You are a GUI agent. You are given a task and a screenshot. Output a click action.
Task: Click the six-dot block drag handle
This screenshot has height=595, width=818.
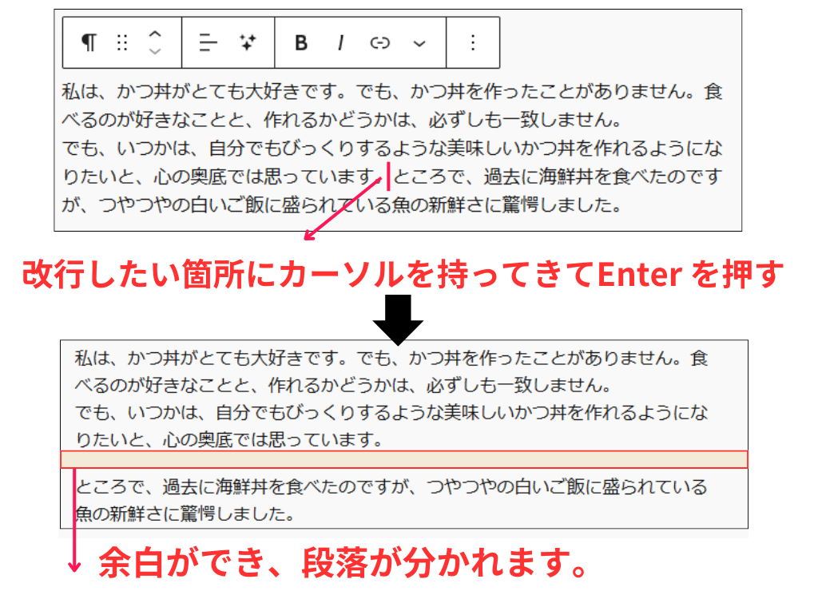tap(124, 42)
